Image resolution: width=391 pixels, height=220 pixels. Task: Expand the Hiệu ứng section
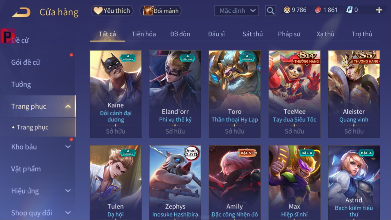tap(68, 191)
